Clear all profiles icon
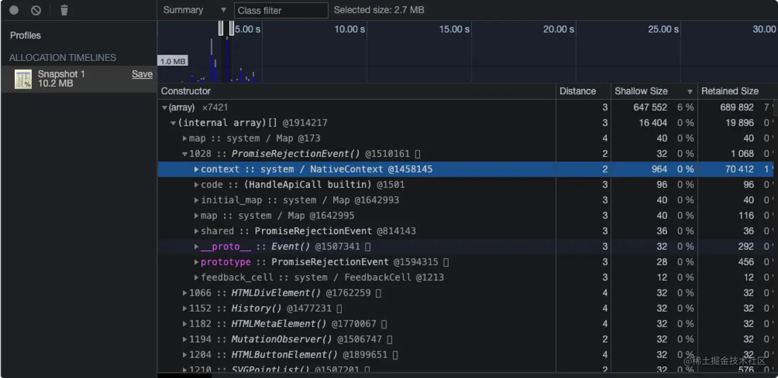Screen dimensions: 778x378 tap(36, 10)
